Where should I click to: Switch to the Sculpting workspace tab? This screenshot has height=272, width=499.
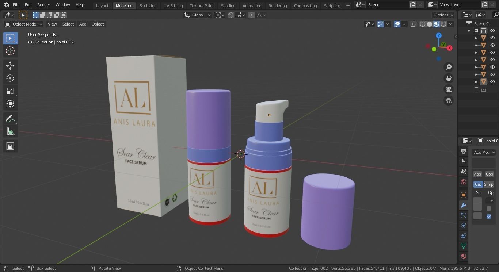(148, 5)
